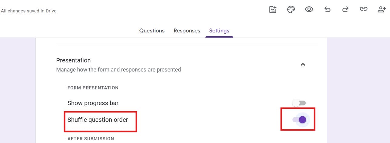This screenshot has height=143, width=390.
Task: Add collaborators with the person-plus icon
Action: 382,9
